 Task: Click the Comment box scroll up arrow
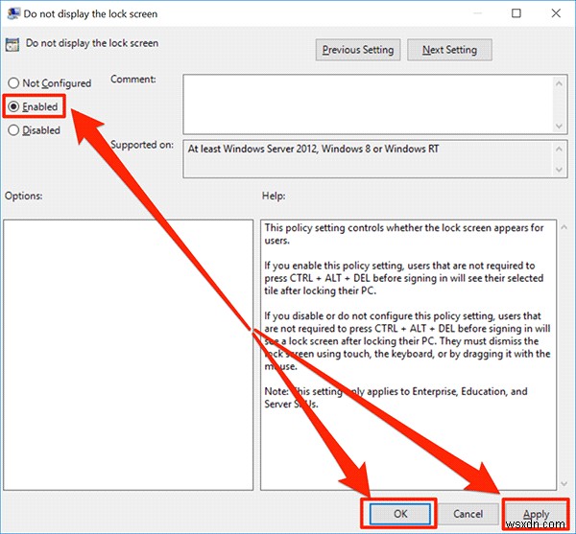click(559, 83)
